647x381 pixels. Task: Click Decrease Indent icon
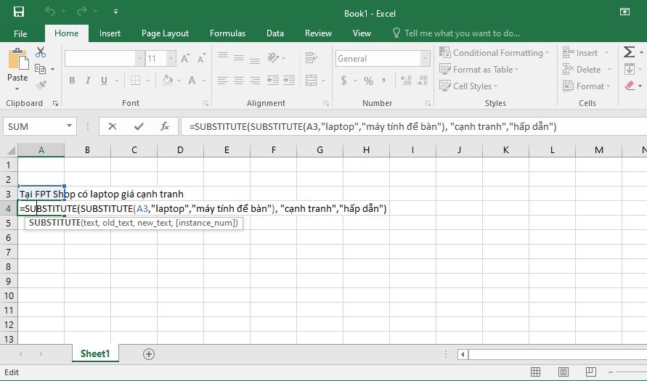click(x=273, y=81)
